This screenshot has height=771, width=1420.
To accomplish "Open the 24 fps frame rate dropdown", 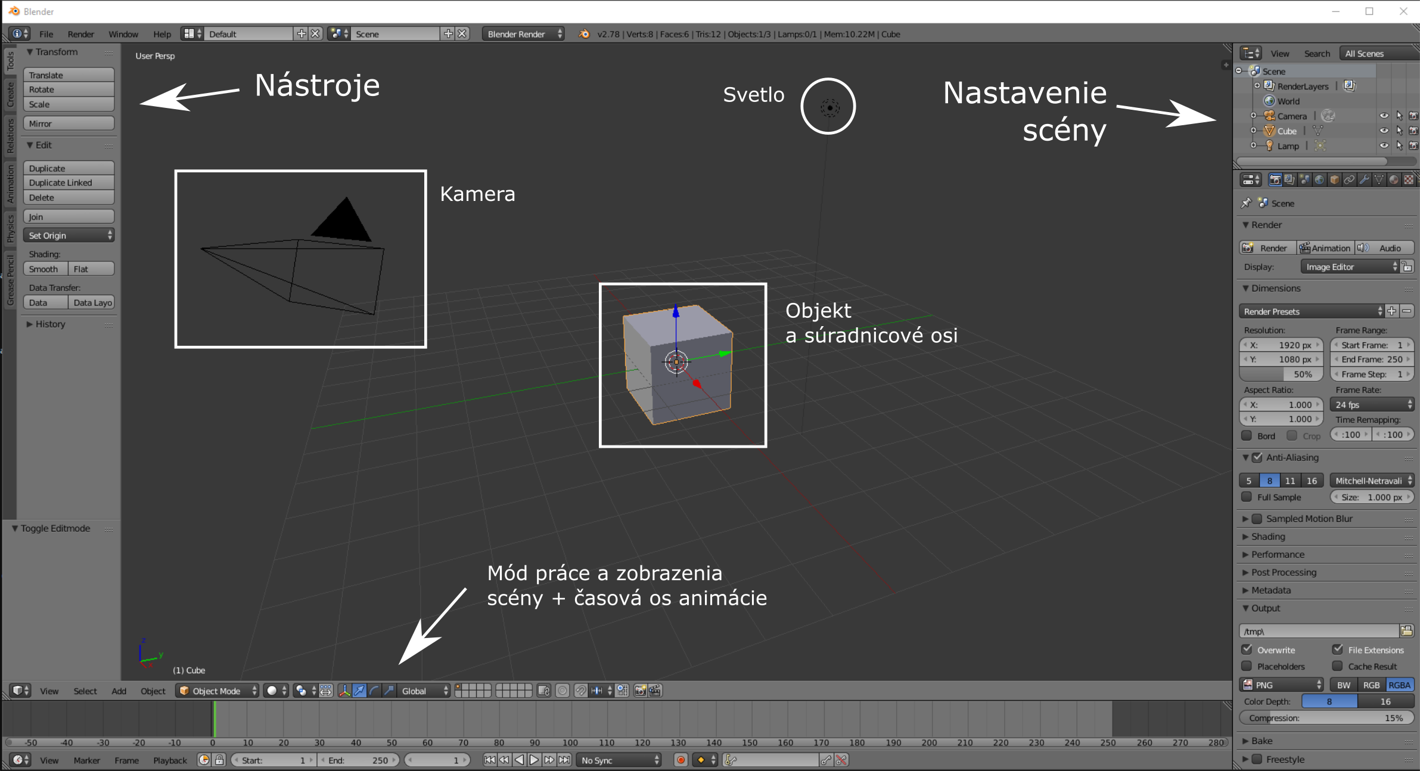I will (x=1372, y=404).
